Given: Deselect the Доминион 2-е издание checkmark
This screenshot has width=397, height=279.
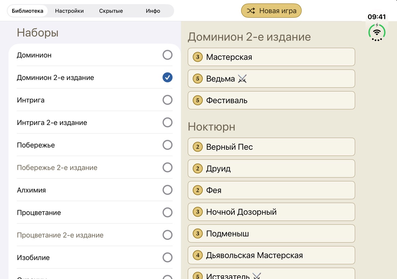Looking at the screenshot, I should click(167, 77).
